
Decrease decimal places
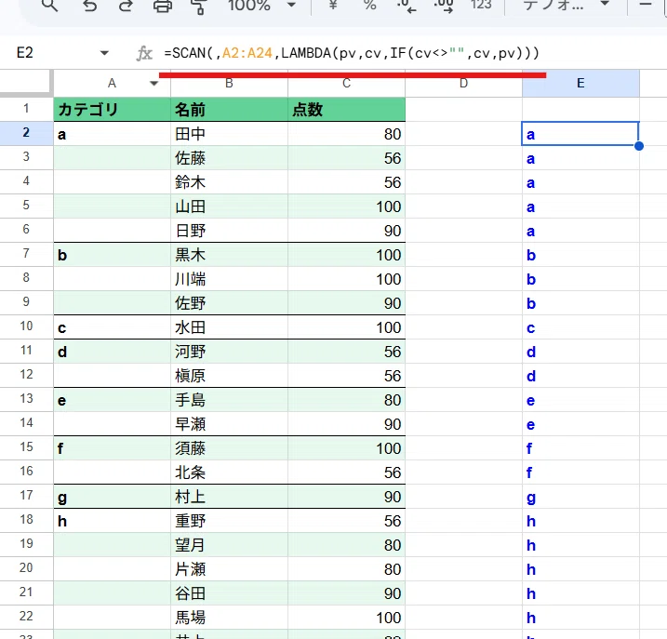tap(407, 6)
